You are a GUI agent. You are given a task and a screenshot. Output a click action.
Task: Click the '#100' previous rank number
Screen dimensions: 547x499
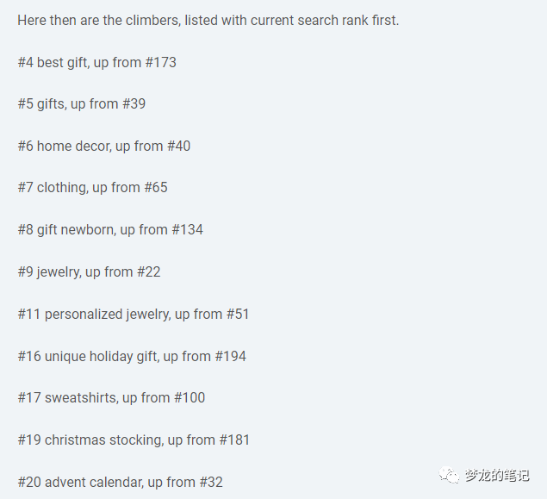click(x=190, y=398)
